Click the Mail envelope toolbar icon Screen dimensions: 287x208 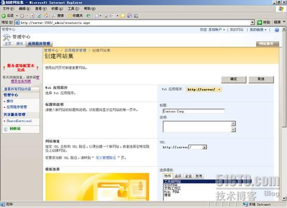tap(97, 16)
